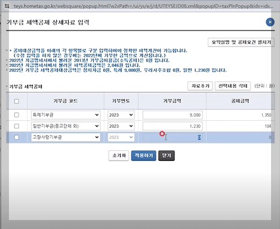
Task: Click the dark 닫기 button
Action: (167, 155)
